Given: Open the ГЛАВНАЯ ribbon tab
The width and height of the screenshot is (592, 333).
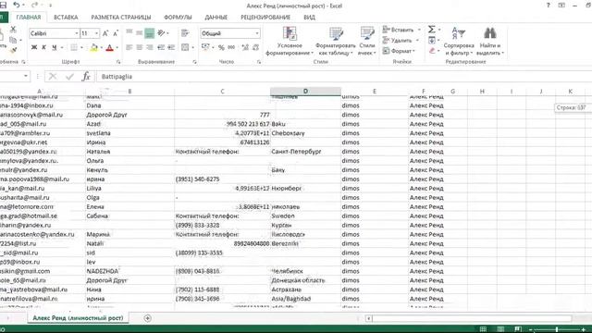Looking at the screenshot, I should 29,18.
